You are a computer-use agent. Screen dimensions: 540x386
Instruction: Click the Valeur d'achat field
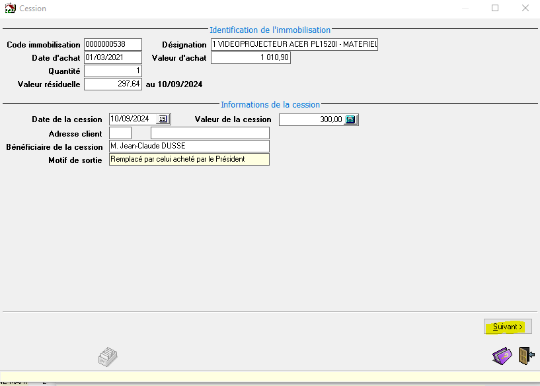pyautogui.click(x=251, y=57)
